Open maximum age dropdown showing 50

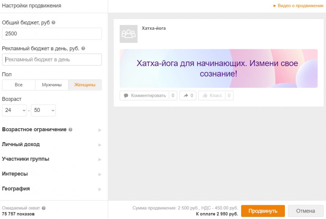43,110
